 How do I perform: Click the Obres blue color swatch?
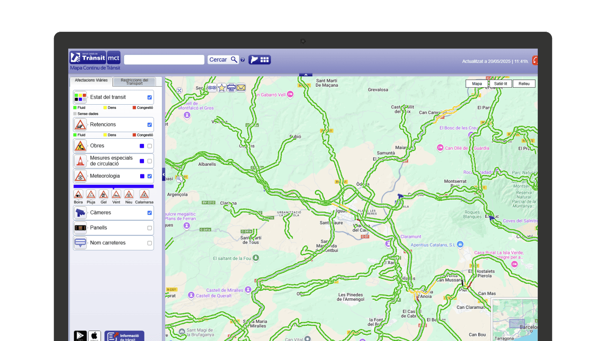pos(142,146)
